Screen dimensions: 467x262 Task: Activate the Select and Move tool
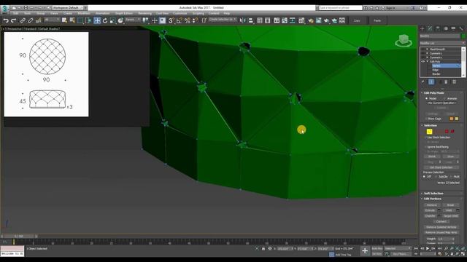(x=97, y=20)
